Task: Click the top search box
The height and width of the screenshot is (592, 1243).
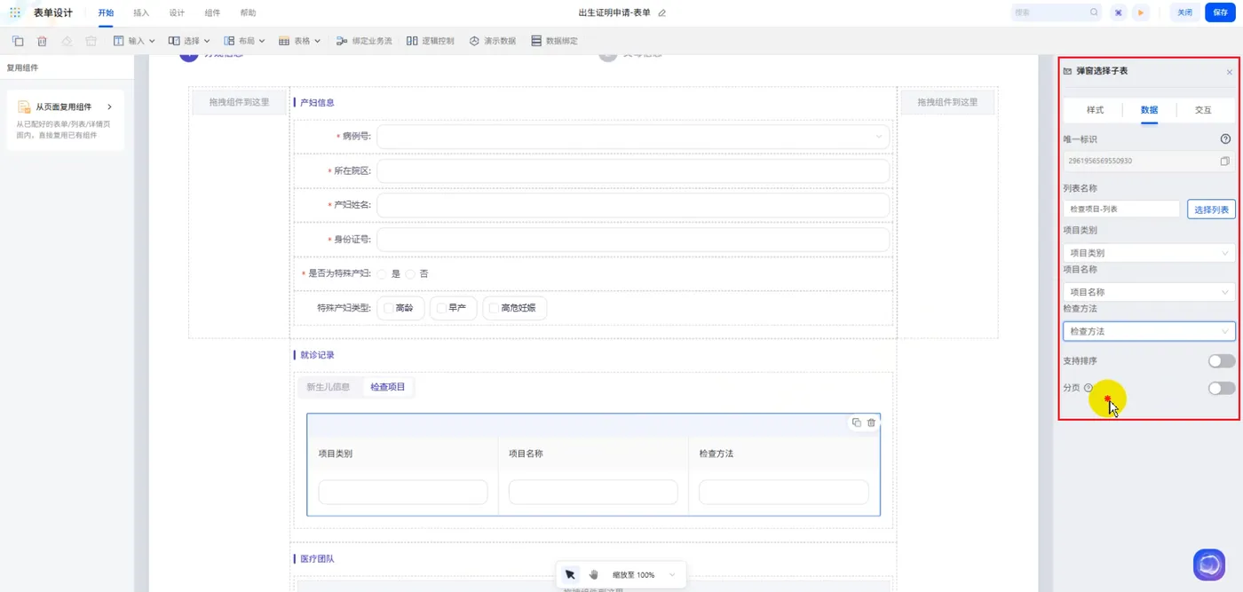Action: 1057,12
